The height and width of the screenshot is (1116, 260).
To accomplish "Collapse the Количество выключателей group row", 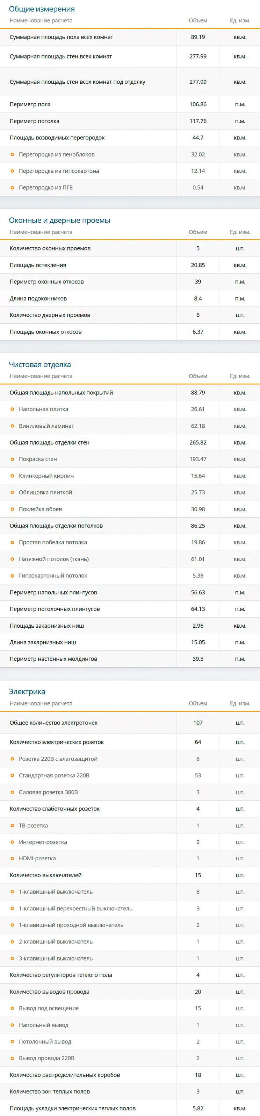I will 45,875.
